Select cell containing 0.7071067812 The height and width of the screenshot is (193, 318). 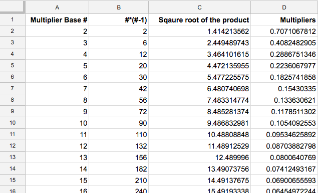[x=284, y=31]
